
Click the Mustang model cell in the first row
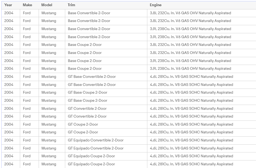pyautogui.click(x=49, y=13)
